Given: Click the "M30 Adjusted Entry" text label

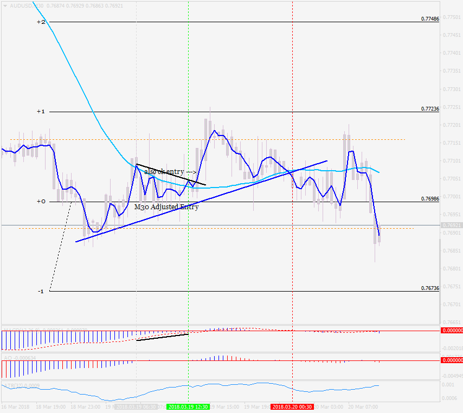Looking at the screenshot, I should [x=166, y=207].
